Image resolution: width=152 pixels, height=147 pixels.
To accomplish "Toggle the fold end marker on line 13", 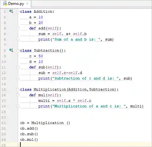I will click(x=18, y=78).
